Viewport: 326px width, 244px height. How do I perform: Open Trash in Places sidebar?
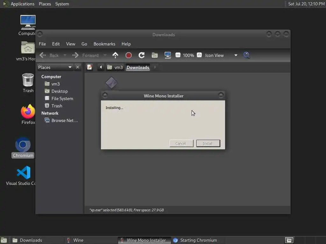point(53,106)
